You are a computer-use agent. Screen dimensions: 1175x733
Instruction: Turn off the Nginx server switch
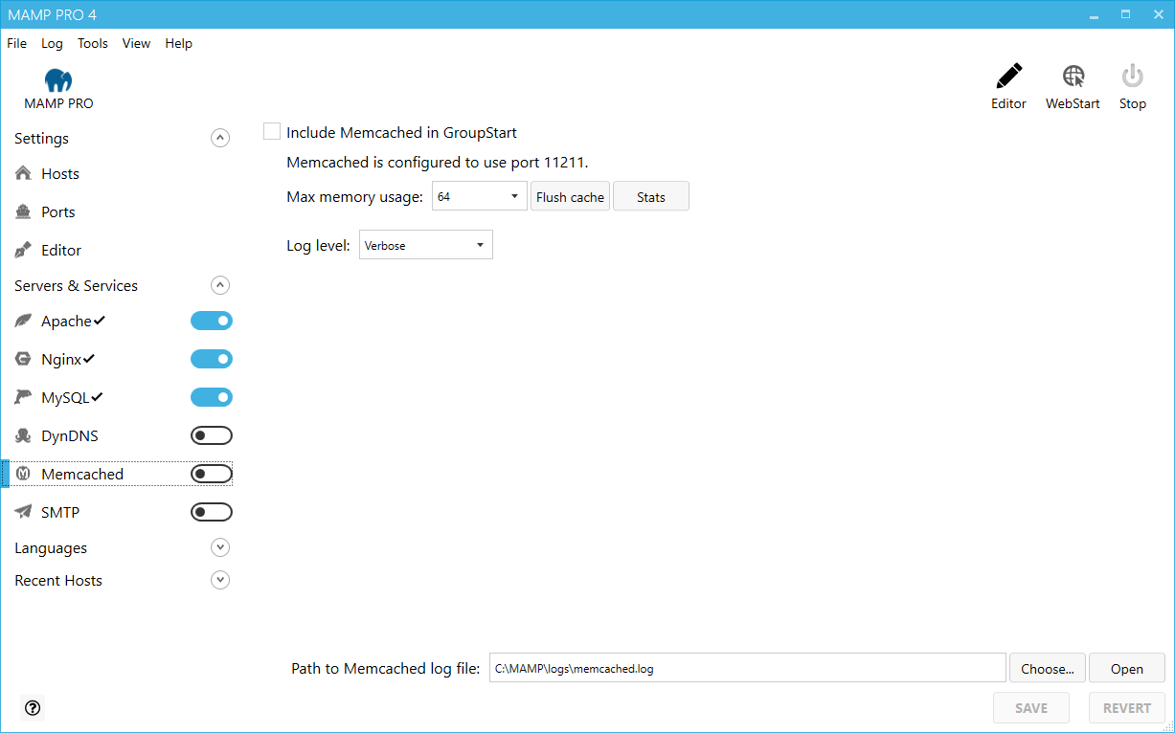[x=212, y=359]
